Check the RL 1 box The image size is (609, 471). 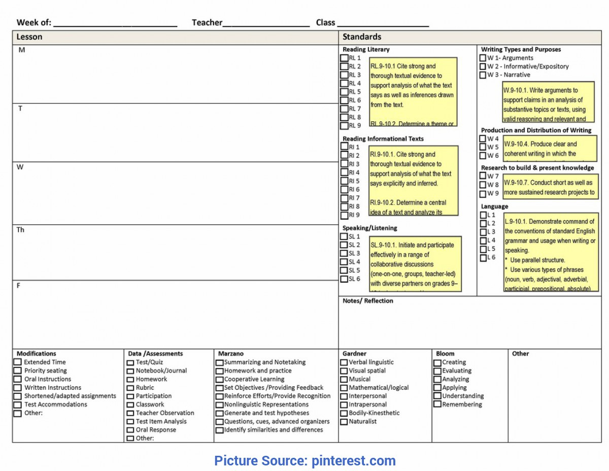point(344,58)
